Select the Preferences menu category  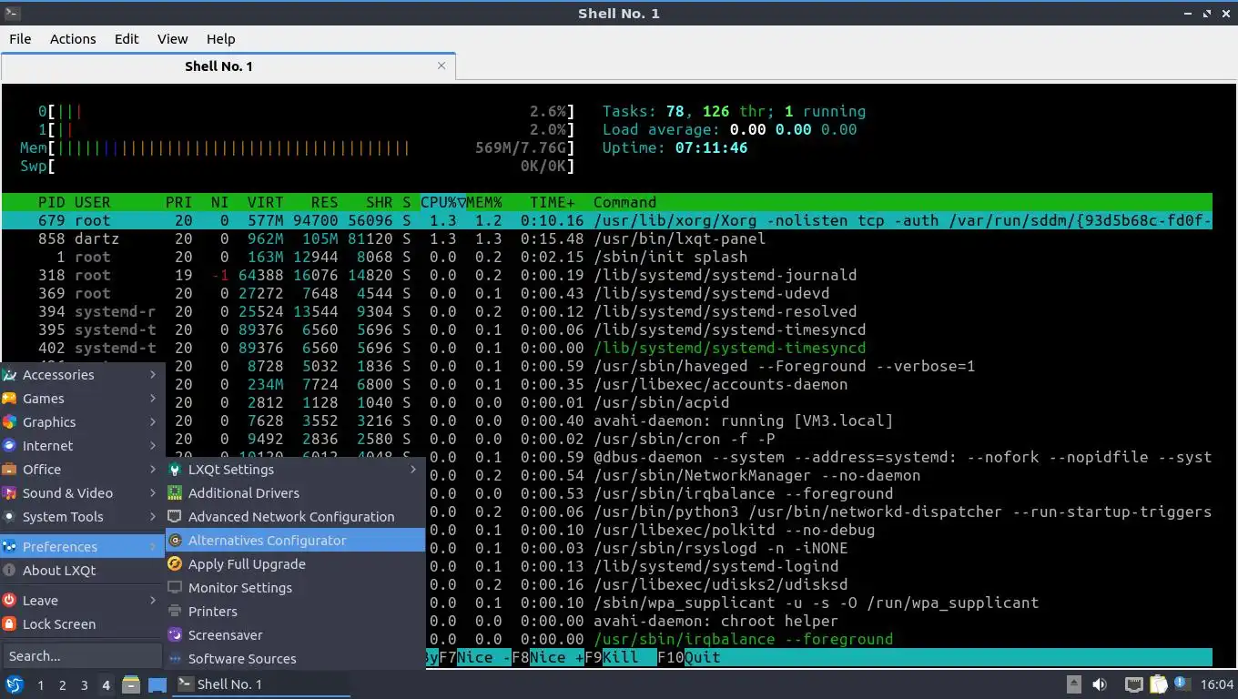click(82, 547)
